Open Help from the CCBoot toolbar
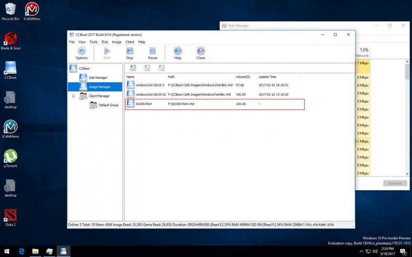The image size is (412, 257). tap(178, 53)
